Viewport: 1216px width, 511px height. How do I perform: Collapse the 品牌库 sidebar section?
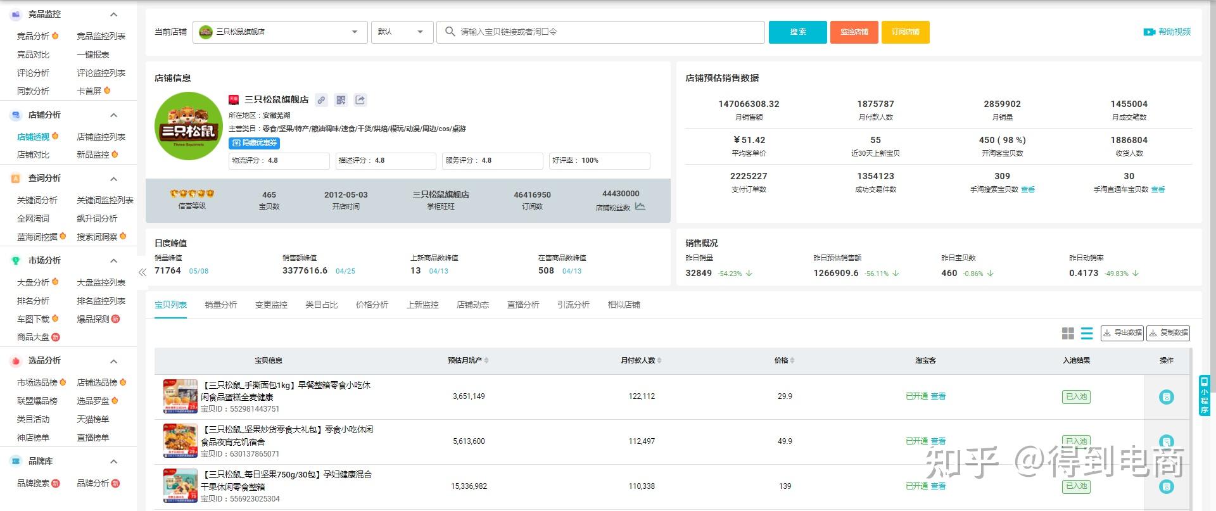point(114,461)
